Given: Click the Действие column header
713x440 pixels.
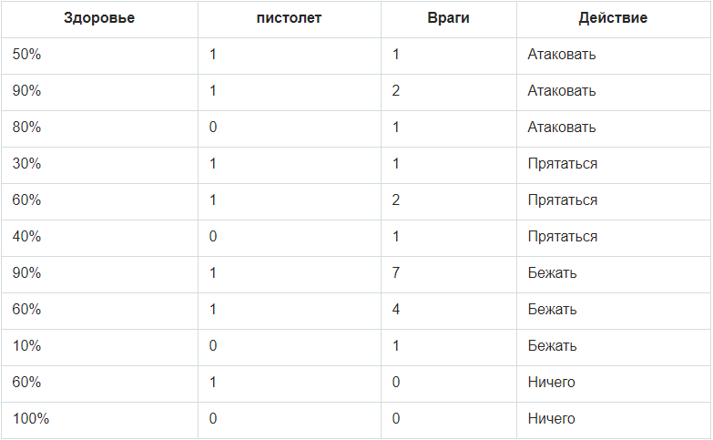Looking at the screenshot, I should pyautogui.click(x=613, y=17).
